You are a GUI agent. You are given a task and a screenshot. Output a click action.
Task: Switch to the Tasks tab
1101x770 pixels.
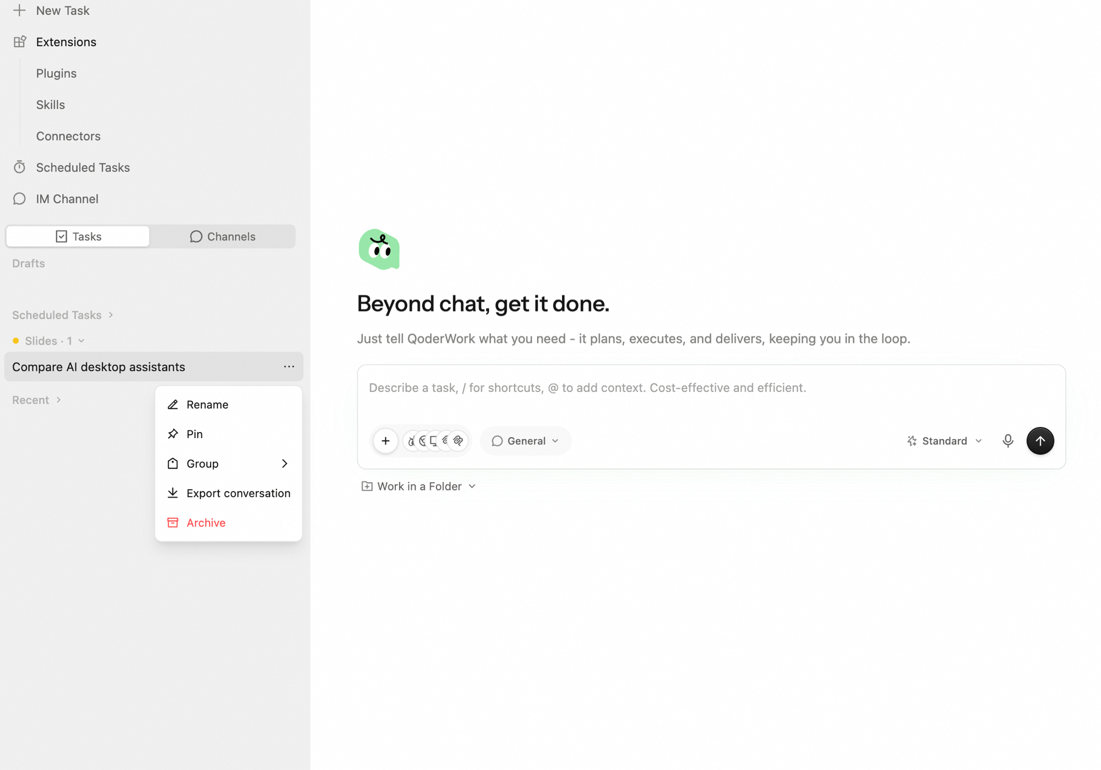pyautogui.click(x=78, y=237)
